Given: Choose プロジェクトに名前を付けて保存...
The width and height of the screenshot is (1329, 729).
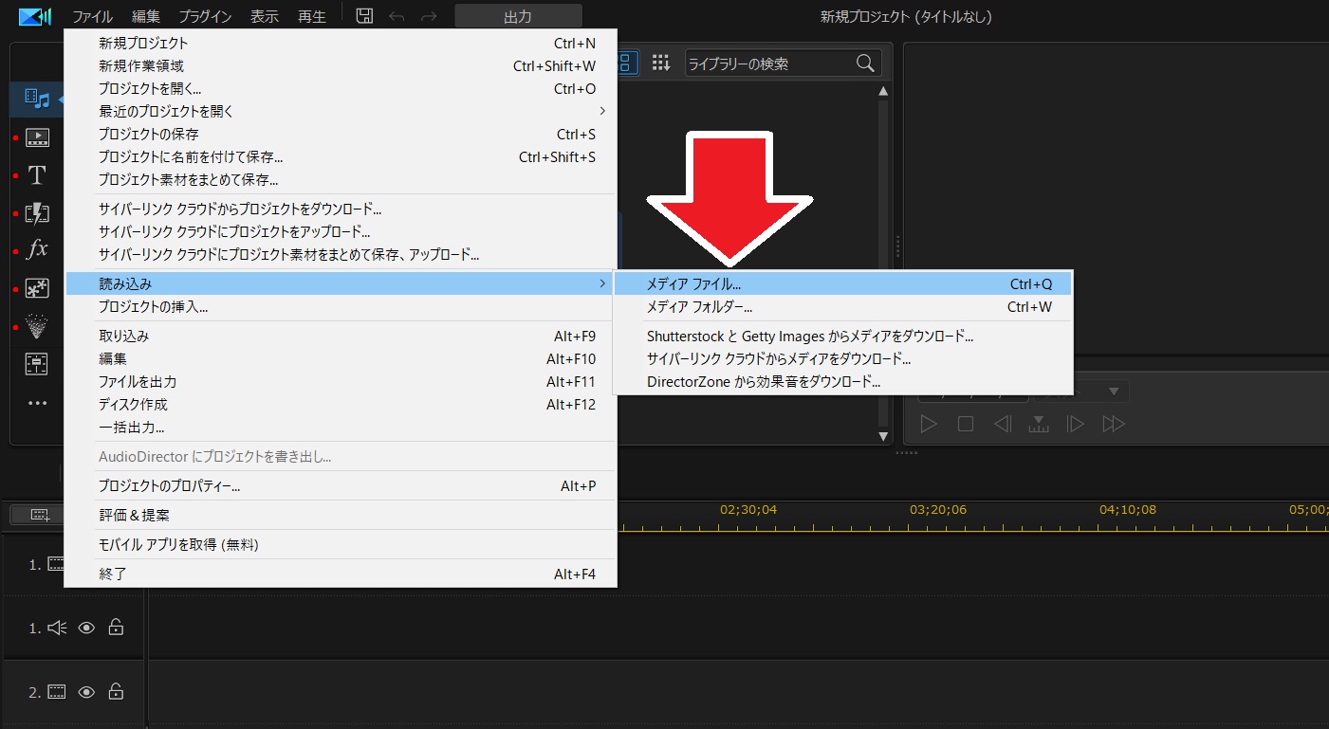Looking at the screenshot, I should [x=341, y=156].
